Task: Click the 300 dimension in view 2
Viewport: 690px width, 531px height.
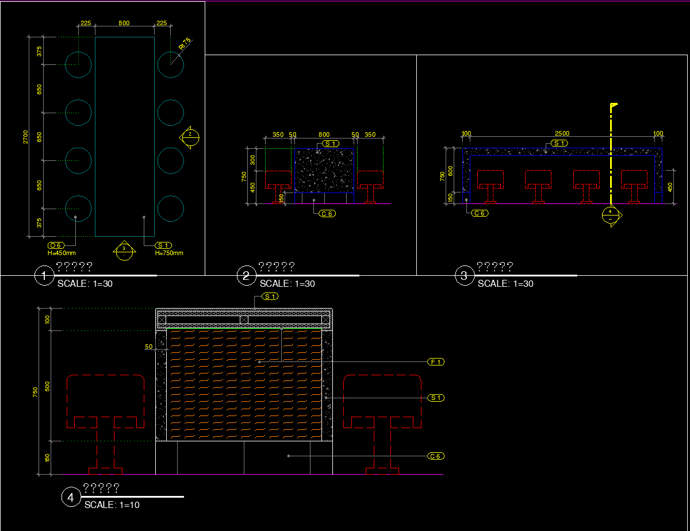Action: click(x=252, y=159)
